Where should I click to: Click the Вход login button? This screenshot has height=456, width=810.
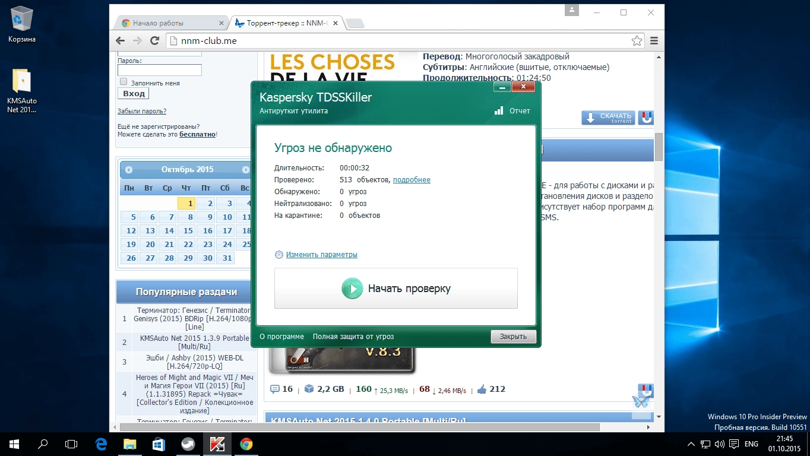tap(134, 94)
